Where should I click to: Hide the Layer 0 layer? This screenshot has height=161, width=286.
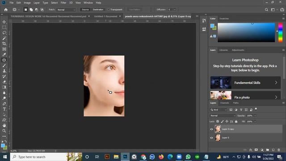[x=211, y=138]
